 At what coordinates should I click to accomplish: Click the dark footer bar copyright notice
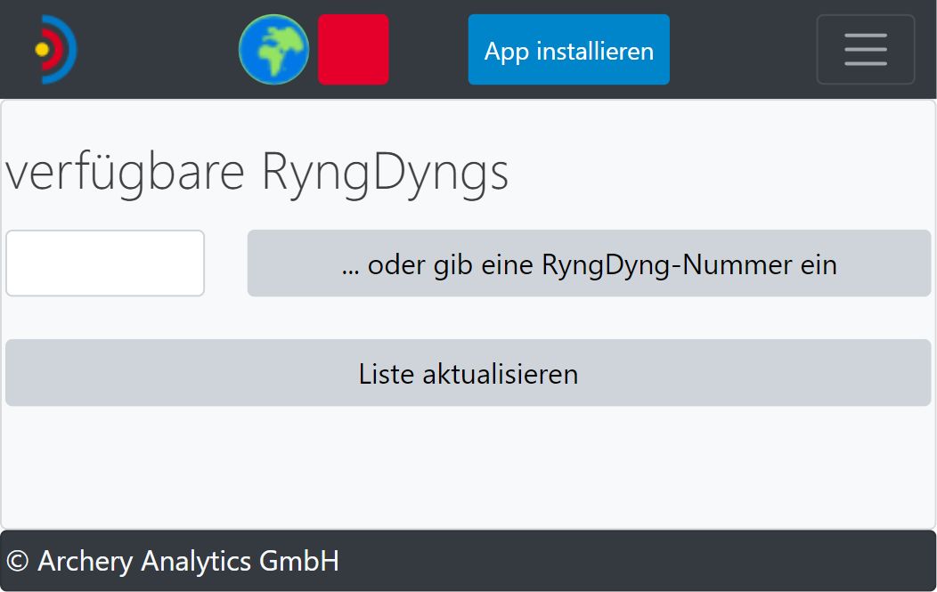[x=173, y=562]
